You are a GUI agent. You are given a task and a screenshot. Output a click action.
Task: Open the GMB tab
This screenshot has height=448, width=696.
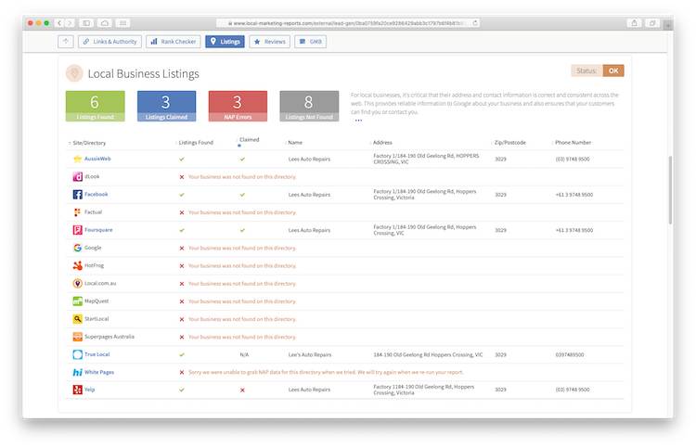(310, 41)
